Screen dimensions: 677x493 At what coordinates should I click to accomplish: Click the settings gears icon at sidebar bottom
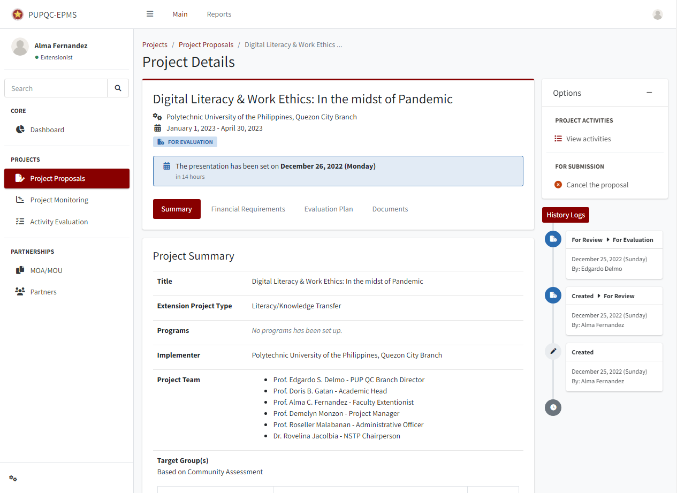tap(13, 478)
